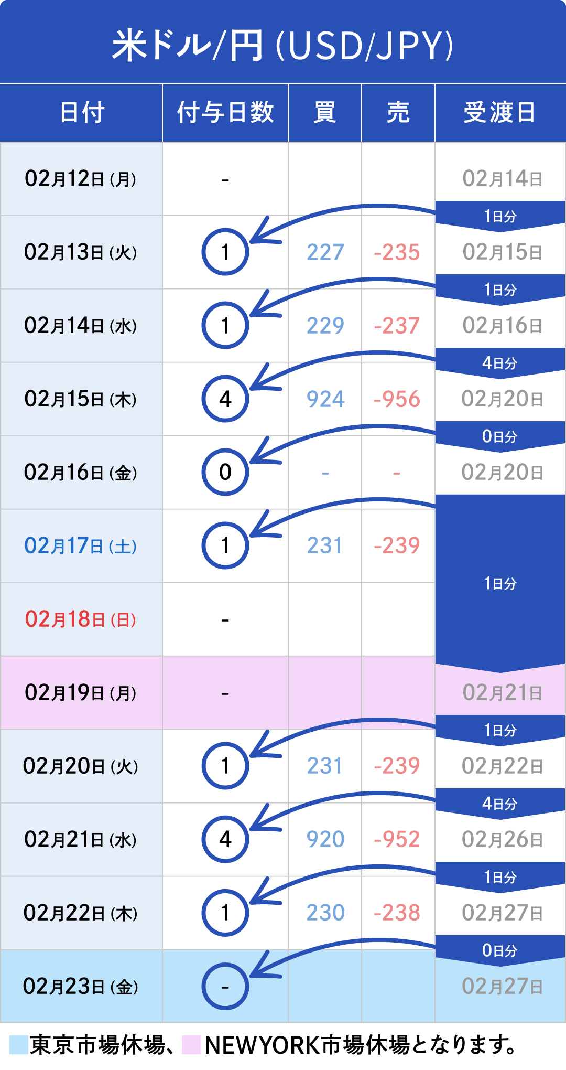Click the red 02月18日 (日) date cell

pos(81,619)
